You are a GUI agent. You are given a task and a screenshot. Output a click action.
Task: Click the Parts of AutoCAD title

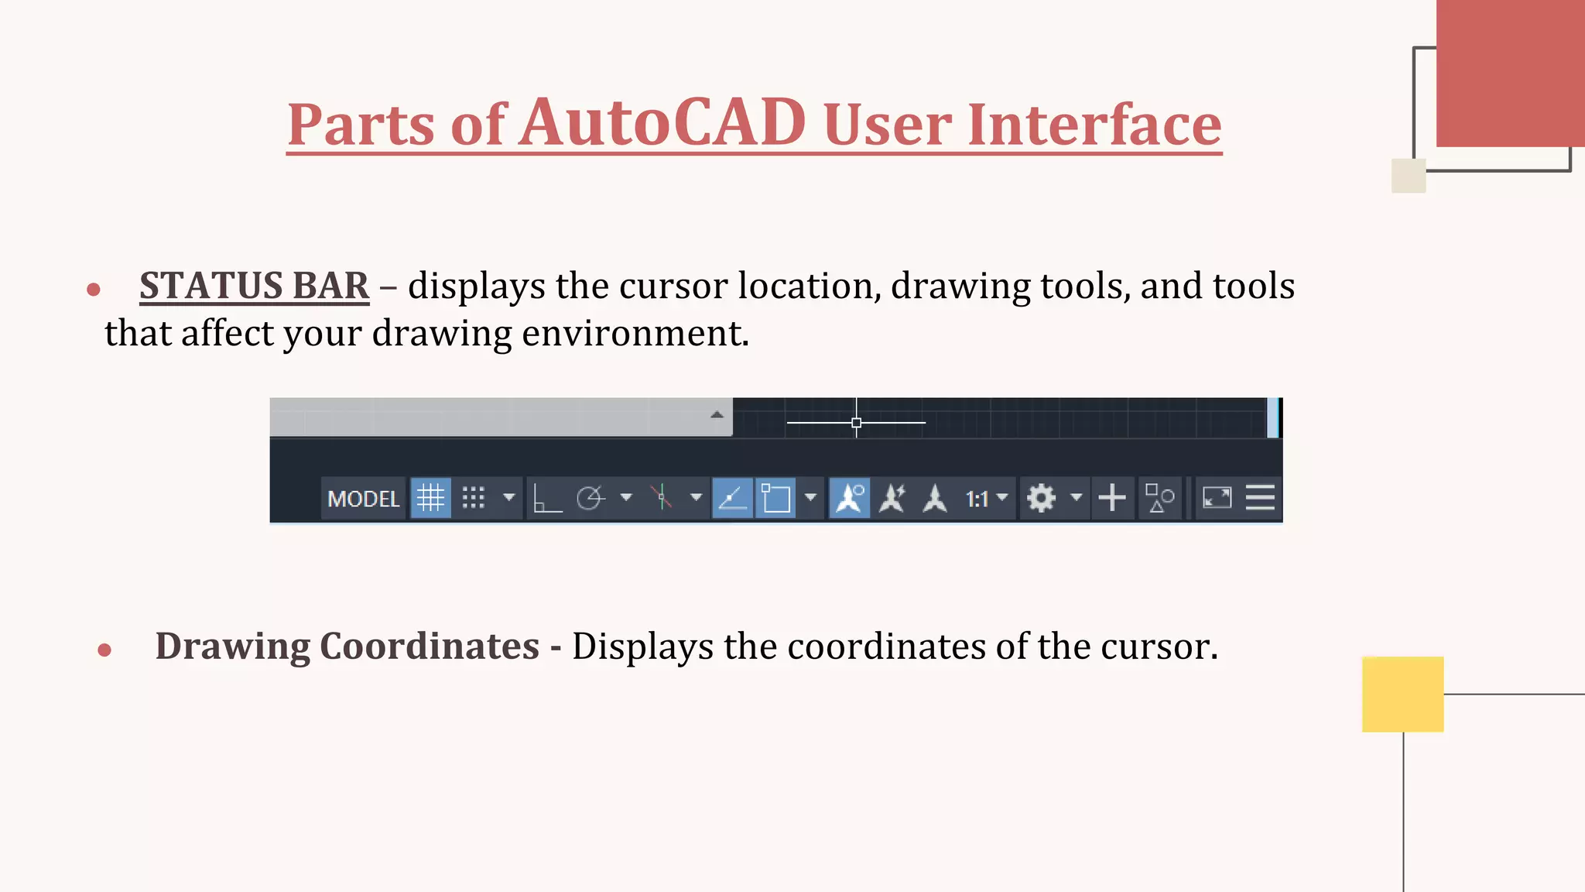point(754,122)
